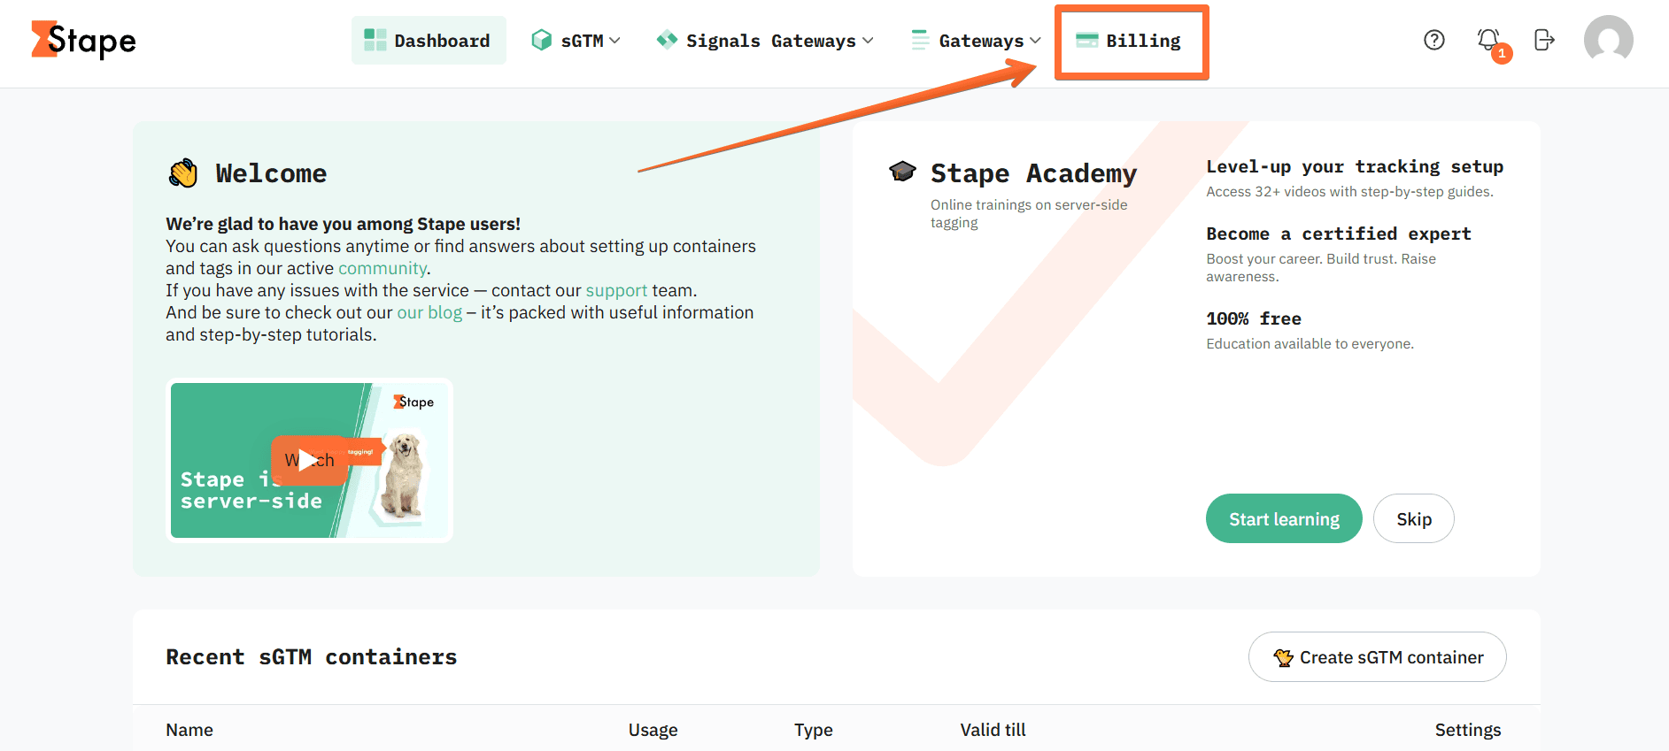1669x751 pixels.
Task: Open the notifications bell
Action: tap(1488, 40)
